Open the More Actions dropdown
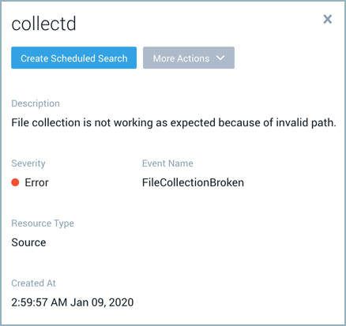 (189, 58)
